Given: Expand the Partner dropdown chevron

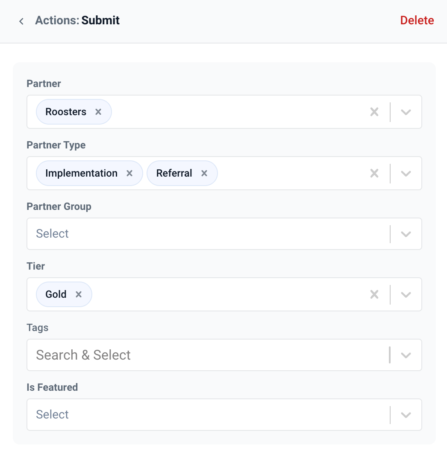Looking at the screenshot, I should coord(406,112).
